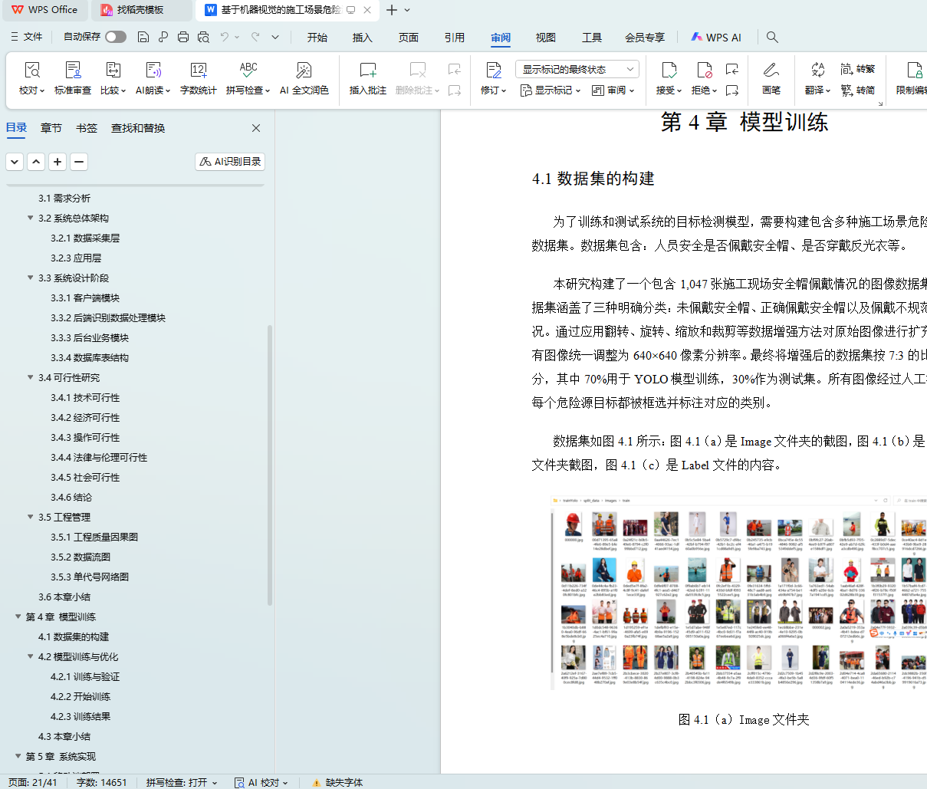Jump to 4.2.2 开始训练 in the outline
This screenshot has height=789, width=927.
tap(81, 696)
